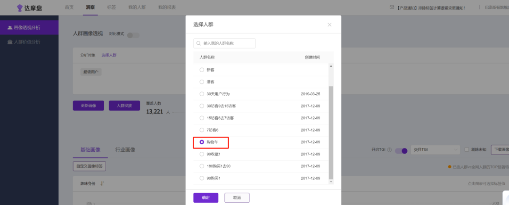Viewport: 509px width, 205px height.
Task: Click the mail notification envelope icon
Action: point(391,8)
